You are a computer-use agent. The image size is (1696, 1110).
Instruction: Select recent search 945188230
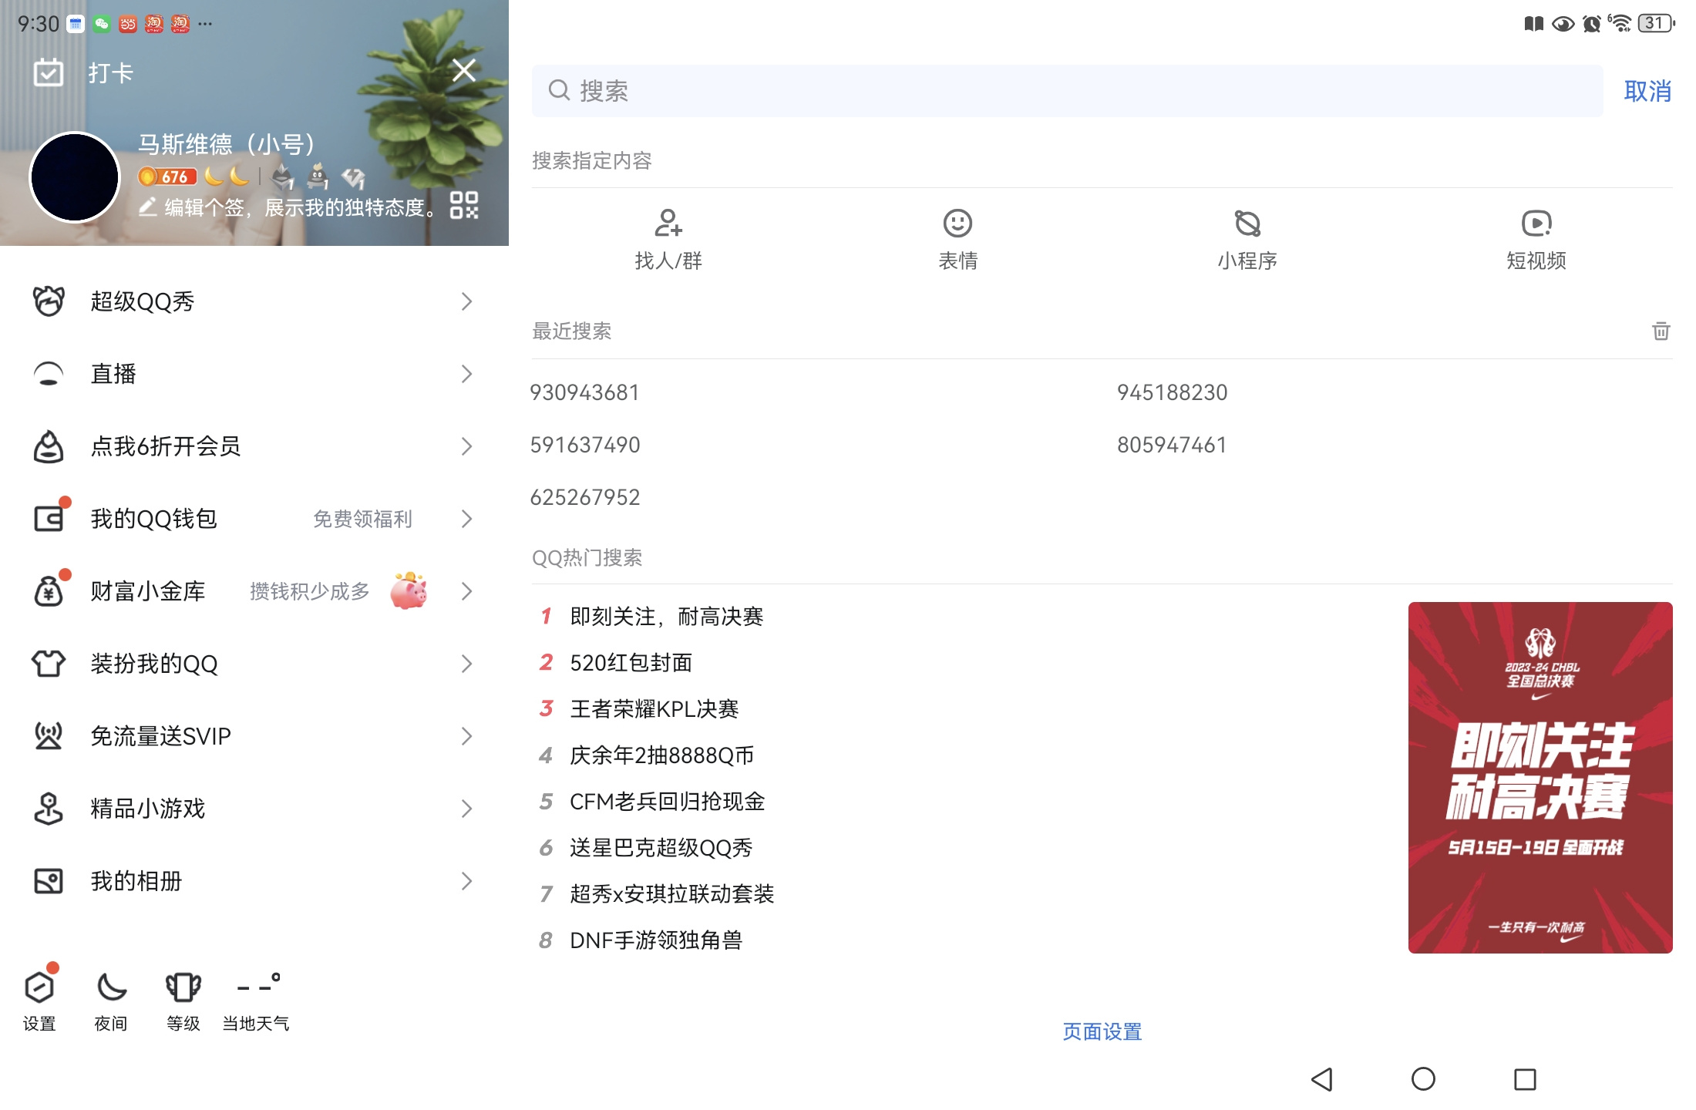click(x=1172, y=392)
